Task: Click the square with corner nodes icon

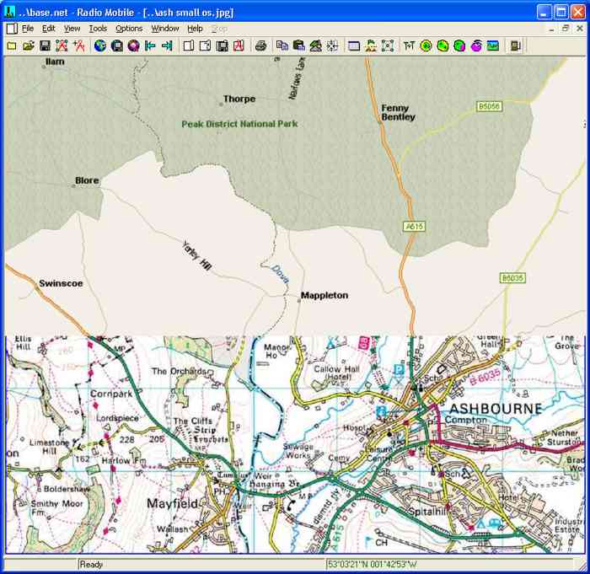Action: [x=388, y=46]
